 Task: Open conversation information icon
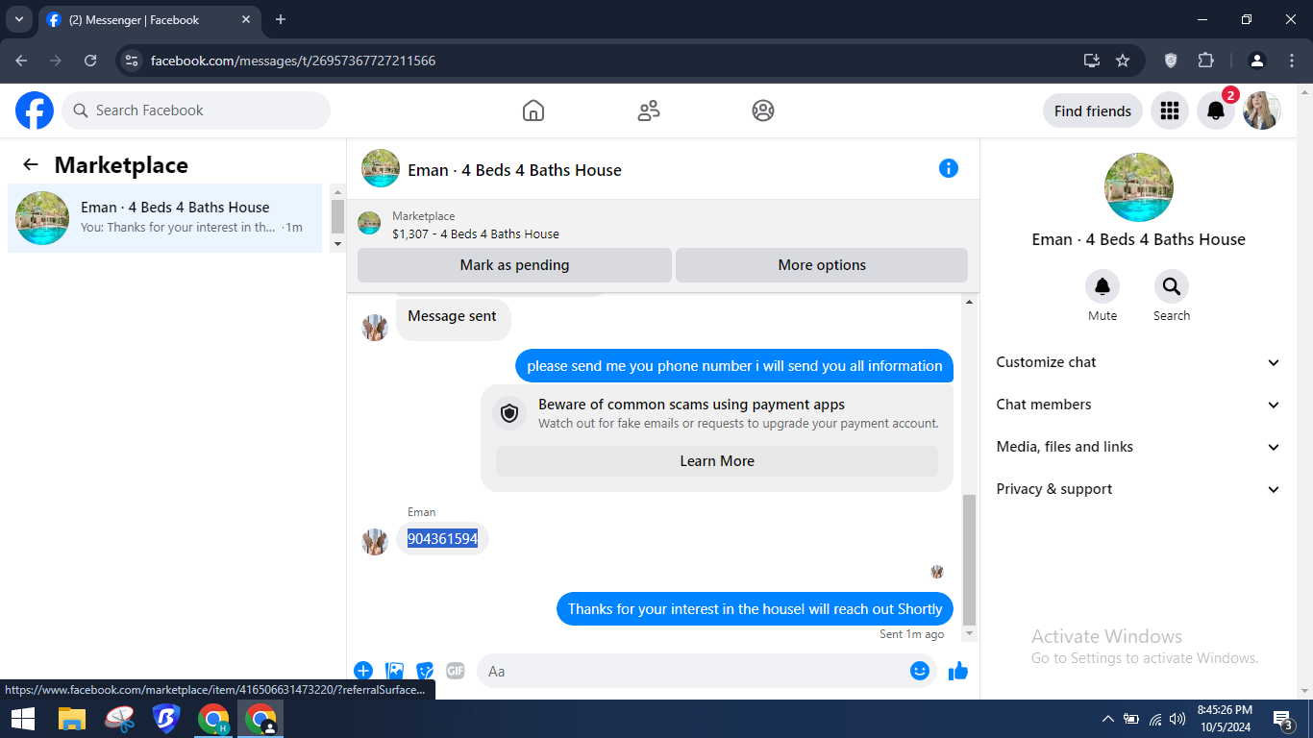pyautogui.click(x=949, y=168)
